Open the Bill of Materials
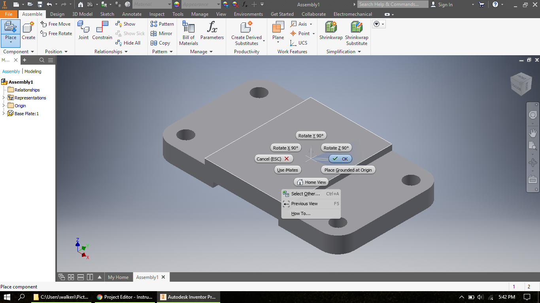The width and height of the screenshot is (540, 303). [x=188, y=32]
